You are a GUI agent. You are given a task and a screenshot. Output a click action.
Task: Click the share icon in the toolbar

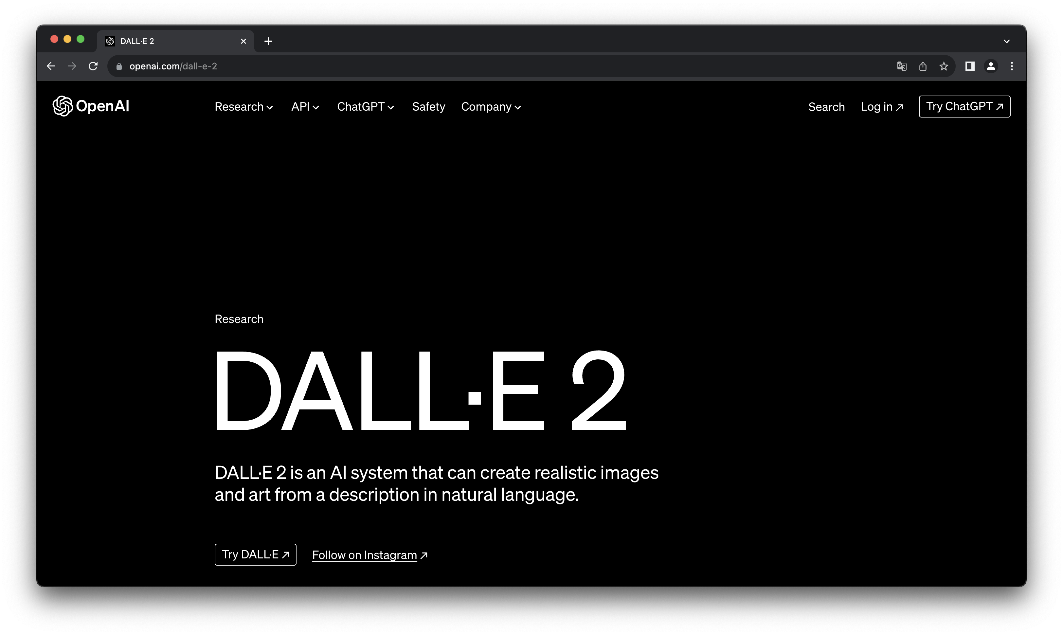(x=923, y=66)
